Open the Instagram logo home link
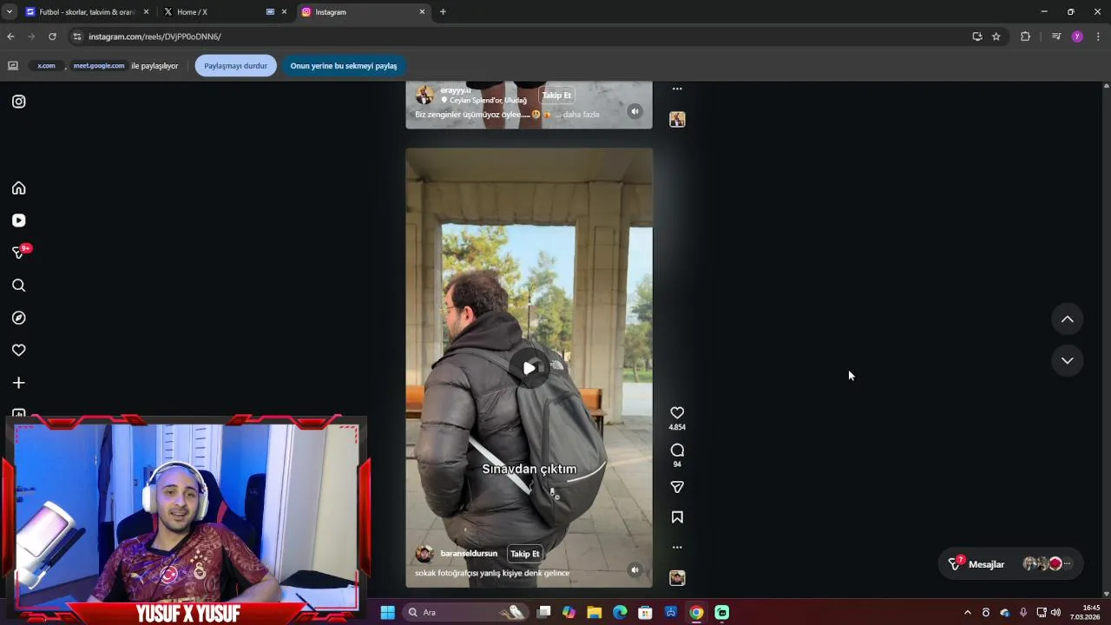The image size is (1111, 625). click(18, 102)
